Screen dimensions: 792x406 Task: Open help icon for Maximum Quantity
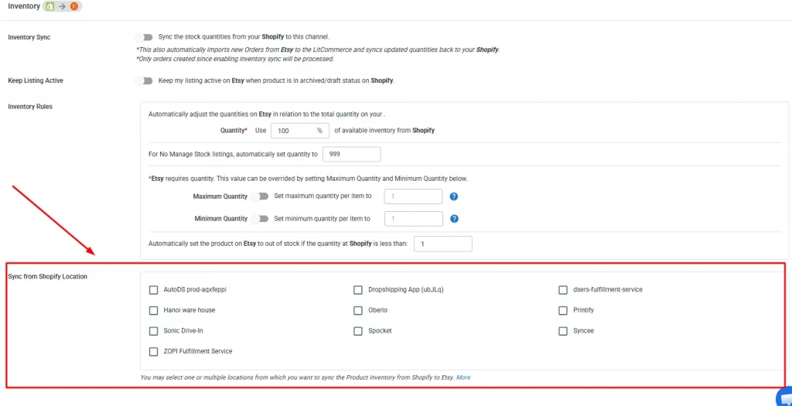click(x=453, y=196)
